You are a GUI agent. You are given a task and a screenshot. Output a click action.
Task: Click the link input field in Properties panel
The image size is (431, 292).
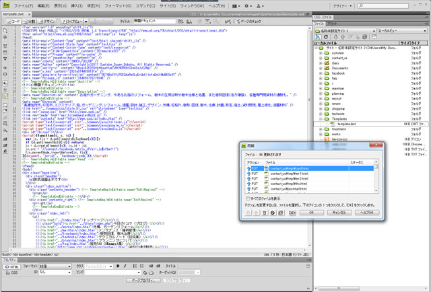click(x=112, y=272)
